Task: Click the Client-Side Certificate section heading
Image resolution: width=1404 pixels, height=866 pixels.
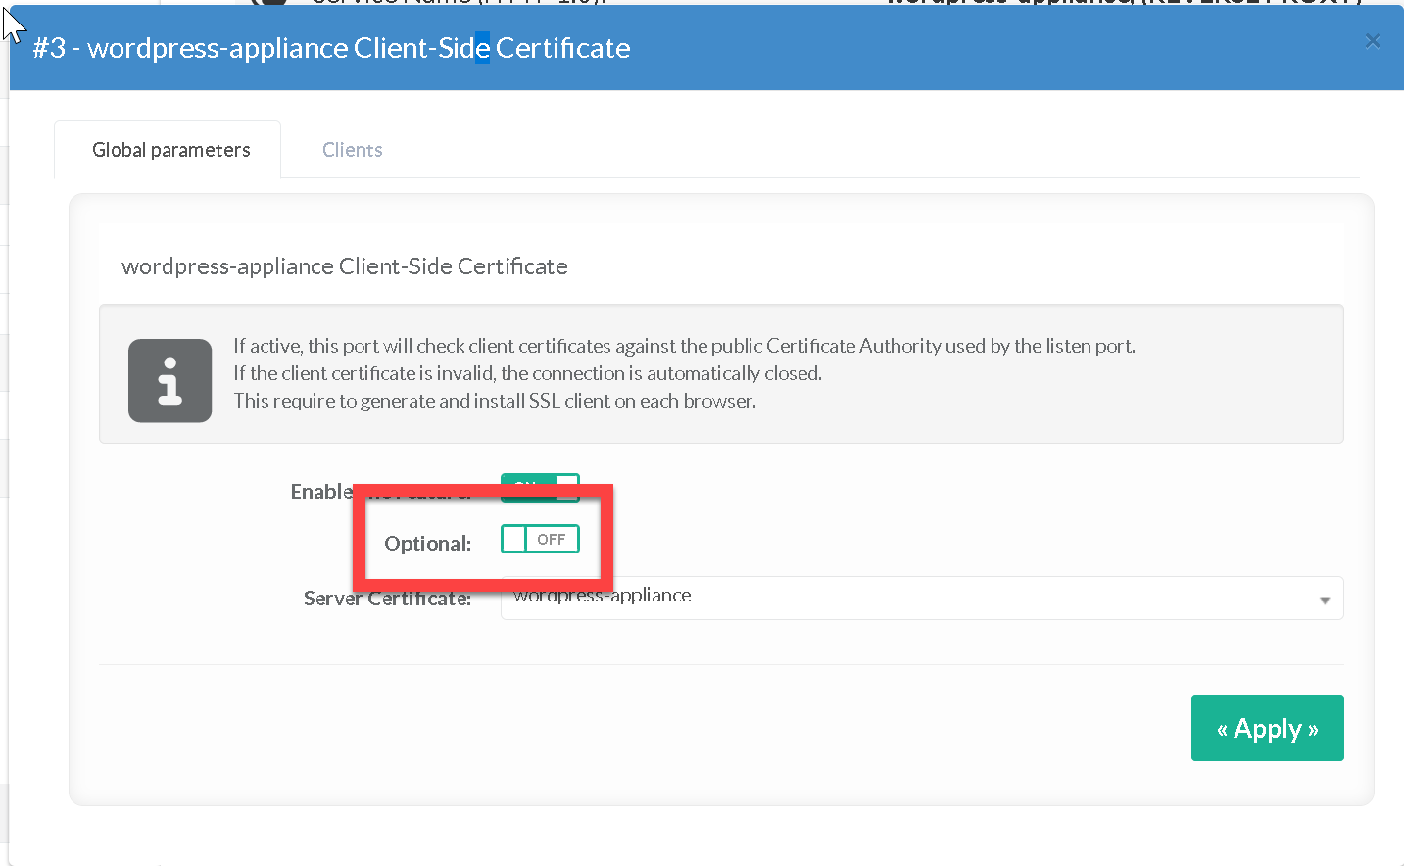Action: [x=344, y=266]
